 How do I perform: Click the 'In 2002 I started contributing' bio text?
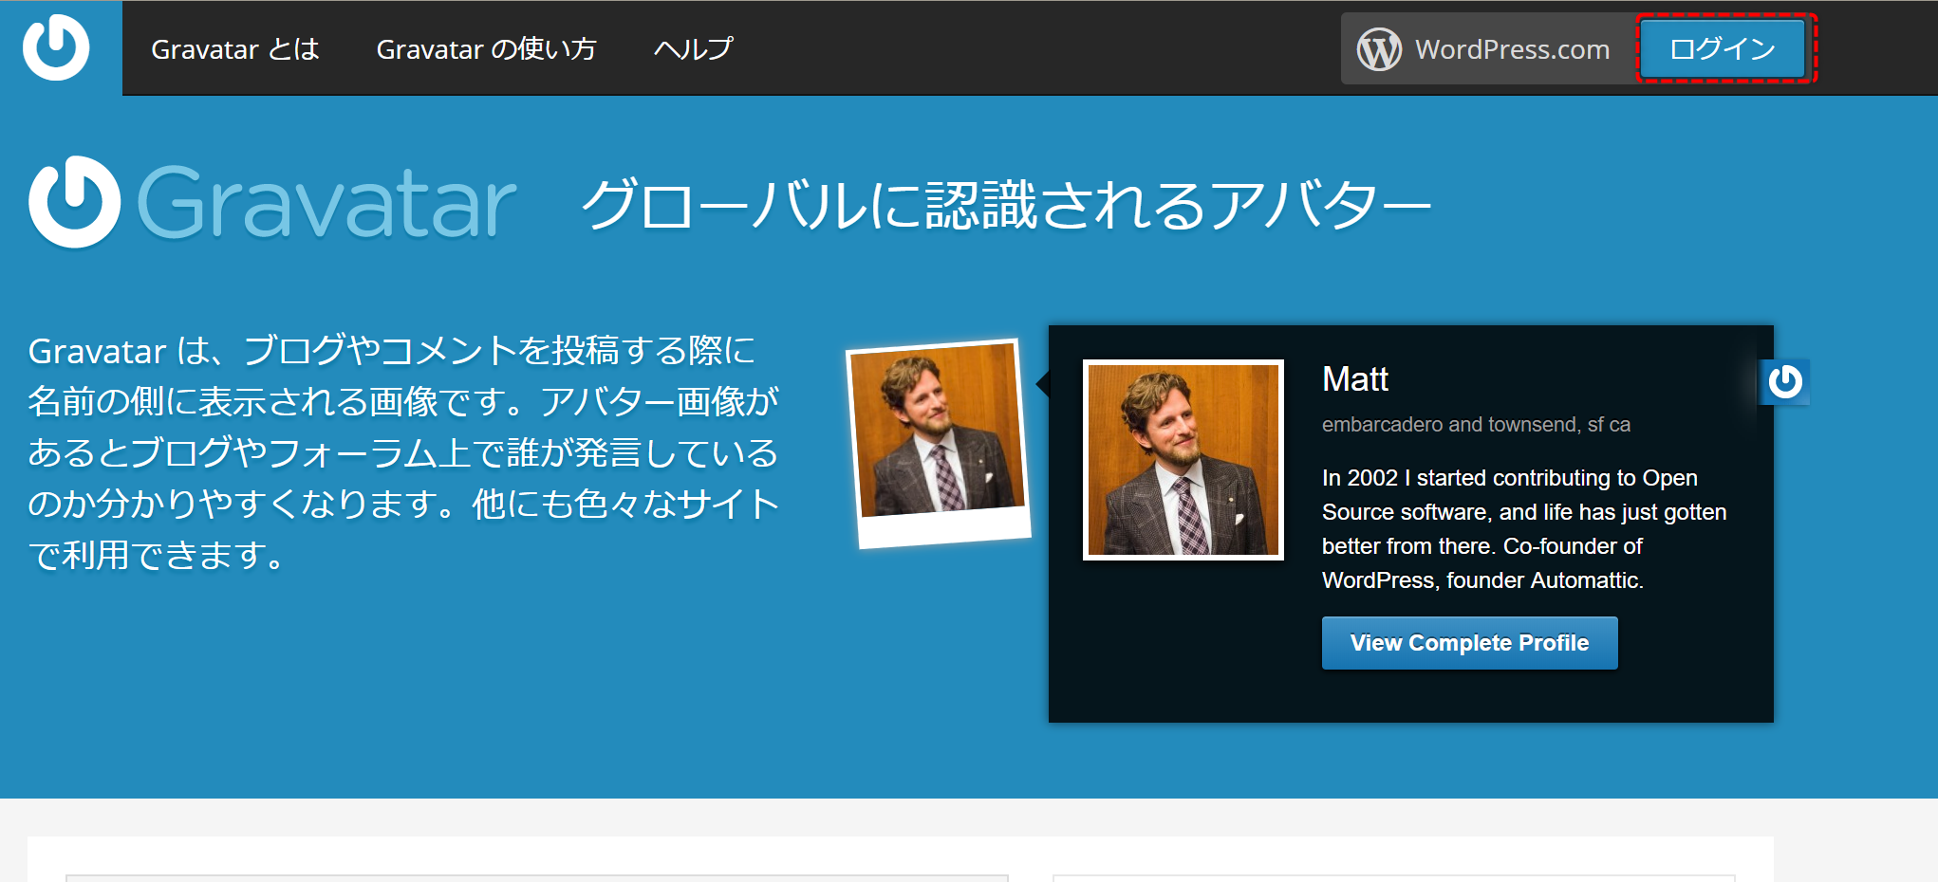(x=1524, y=529)
